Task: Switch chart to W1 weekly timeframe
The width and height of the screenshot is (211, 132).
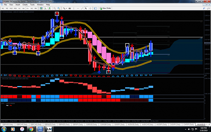Action: tap(32, 8)
